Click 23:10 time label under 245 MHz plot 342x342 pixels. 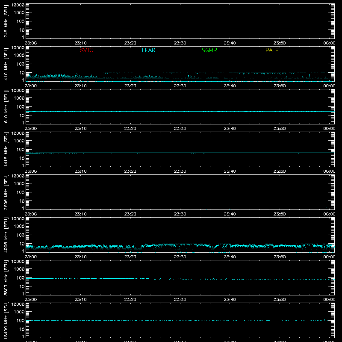(80, 43)
